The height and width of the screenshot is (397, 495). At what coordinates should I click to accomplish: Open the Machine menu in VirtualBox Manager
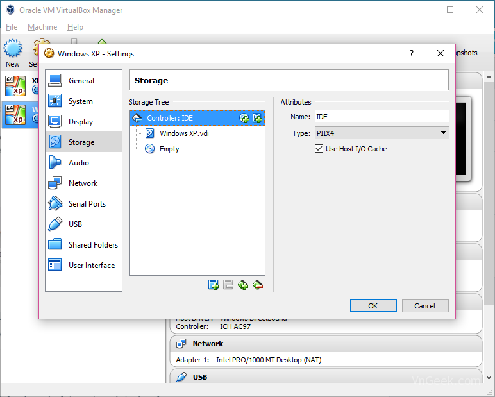pyautogui.click(x=42, y=27)
